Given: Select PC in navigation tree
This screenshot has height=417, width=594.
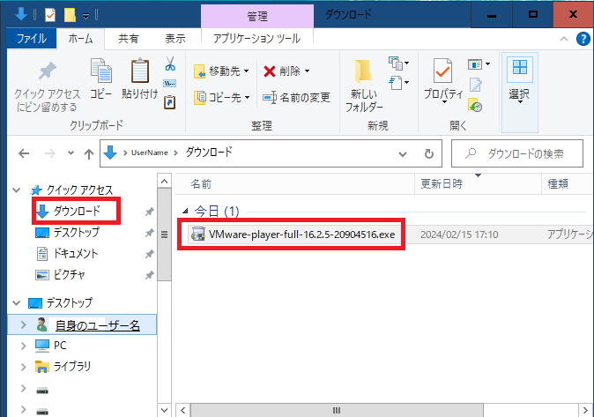Looking at the screenshot, I should coord(51,346).
